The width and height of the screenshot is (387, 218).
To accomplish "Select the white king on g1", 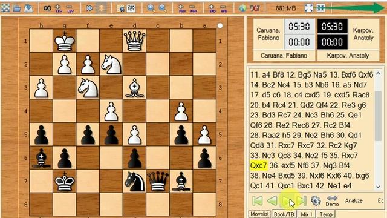I will click(x=65, y=41).
